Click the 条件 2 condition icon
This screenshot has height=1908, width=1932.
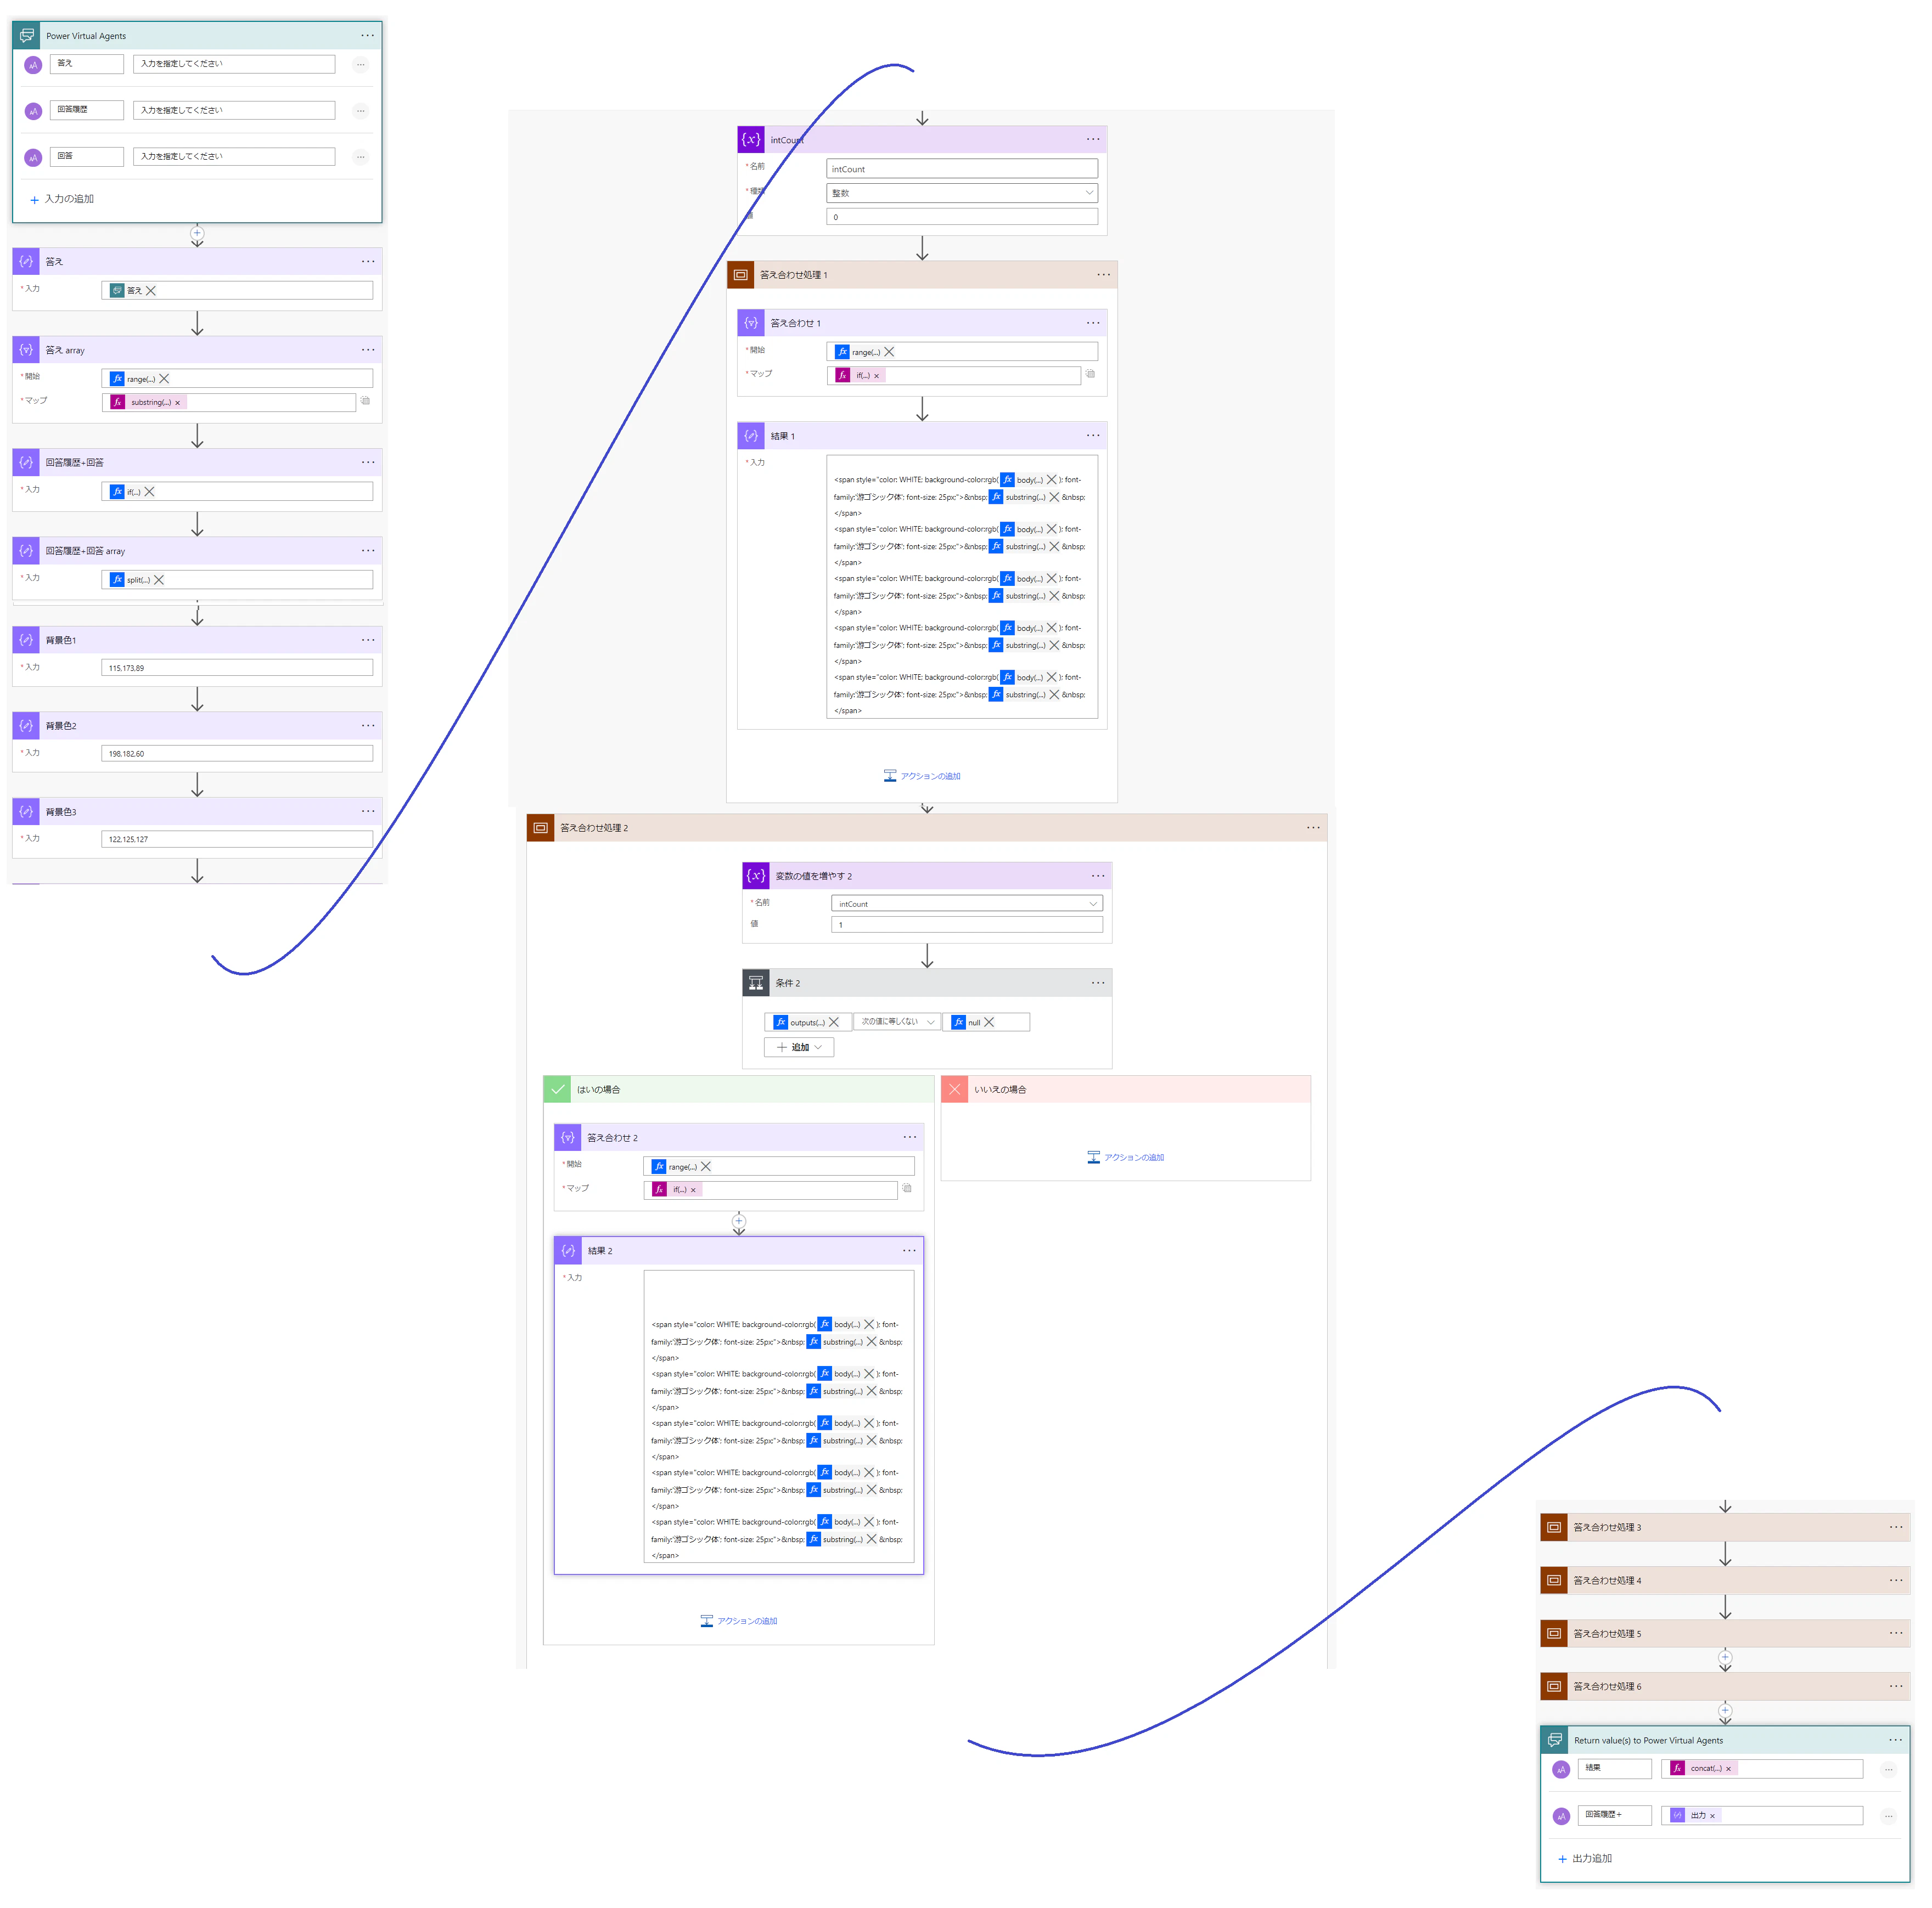point(756,983)
